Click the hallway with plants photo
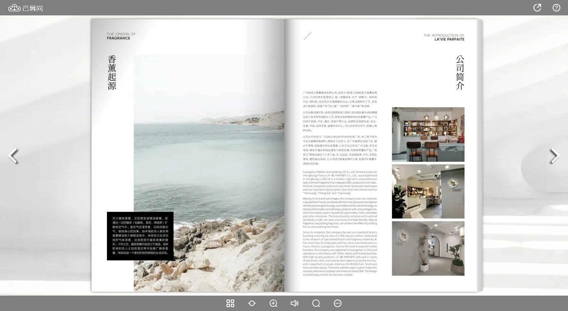 pyautogui.click(x=428, y=248)
